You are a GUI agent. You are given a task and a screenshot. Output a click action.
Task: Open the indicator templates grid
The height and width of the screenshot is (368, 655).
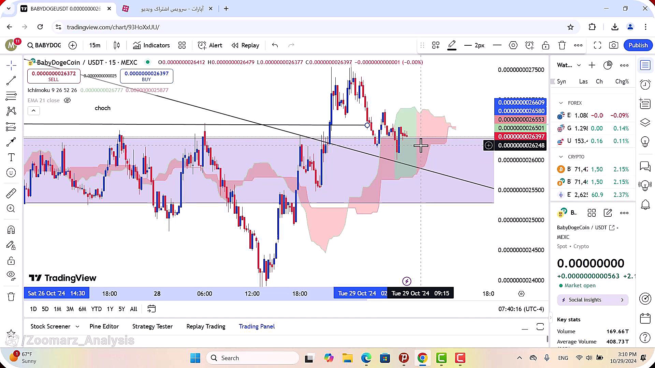182,45
